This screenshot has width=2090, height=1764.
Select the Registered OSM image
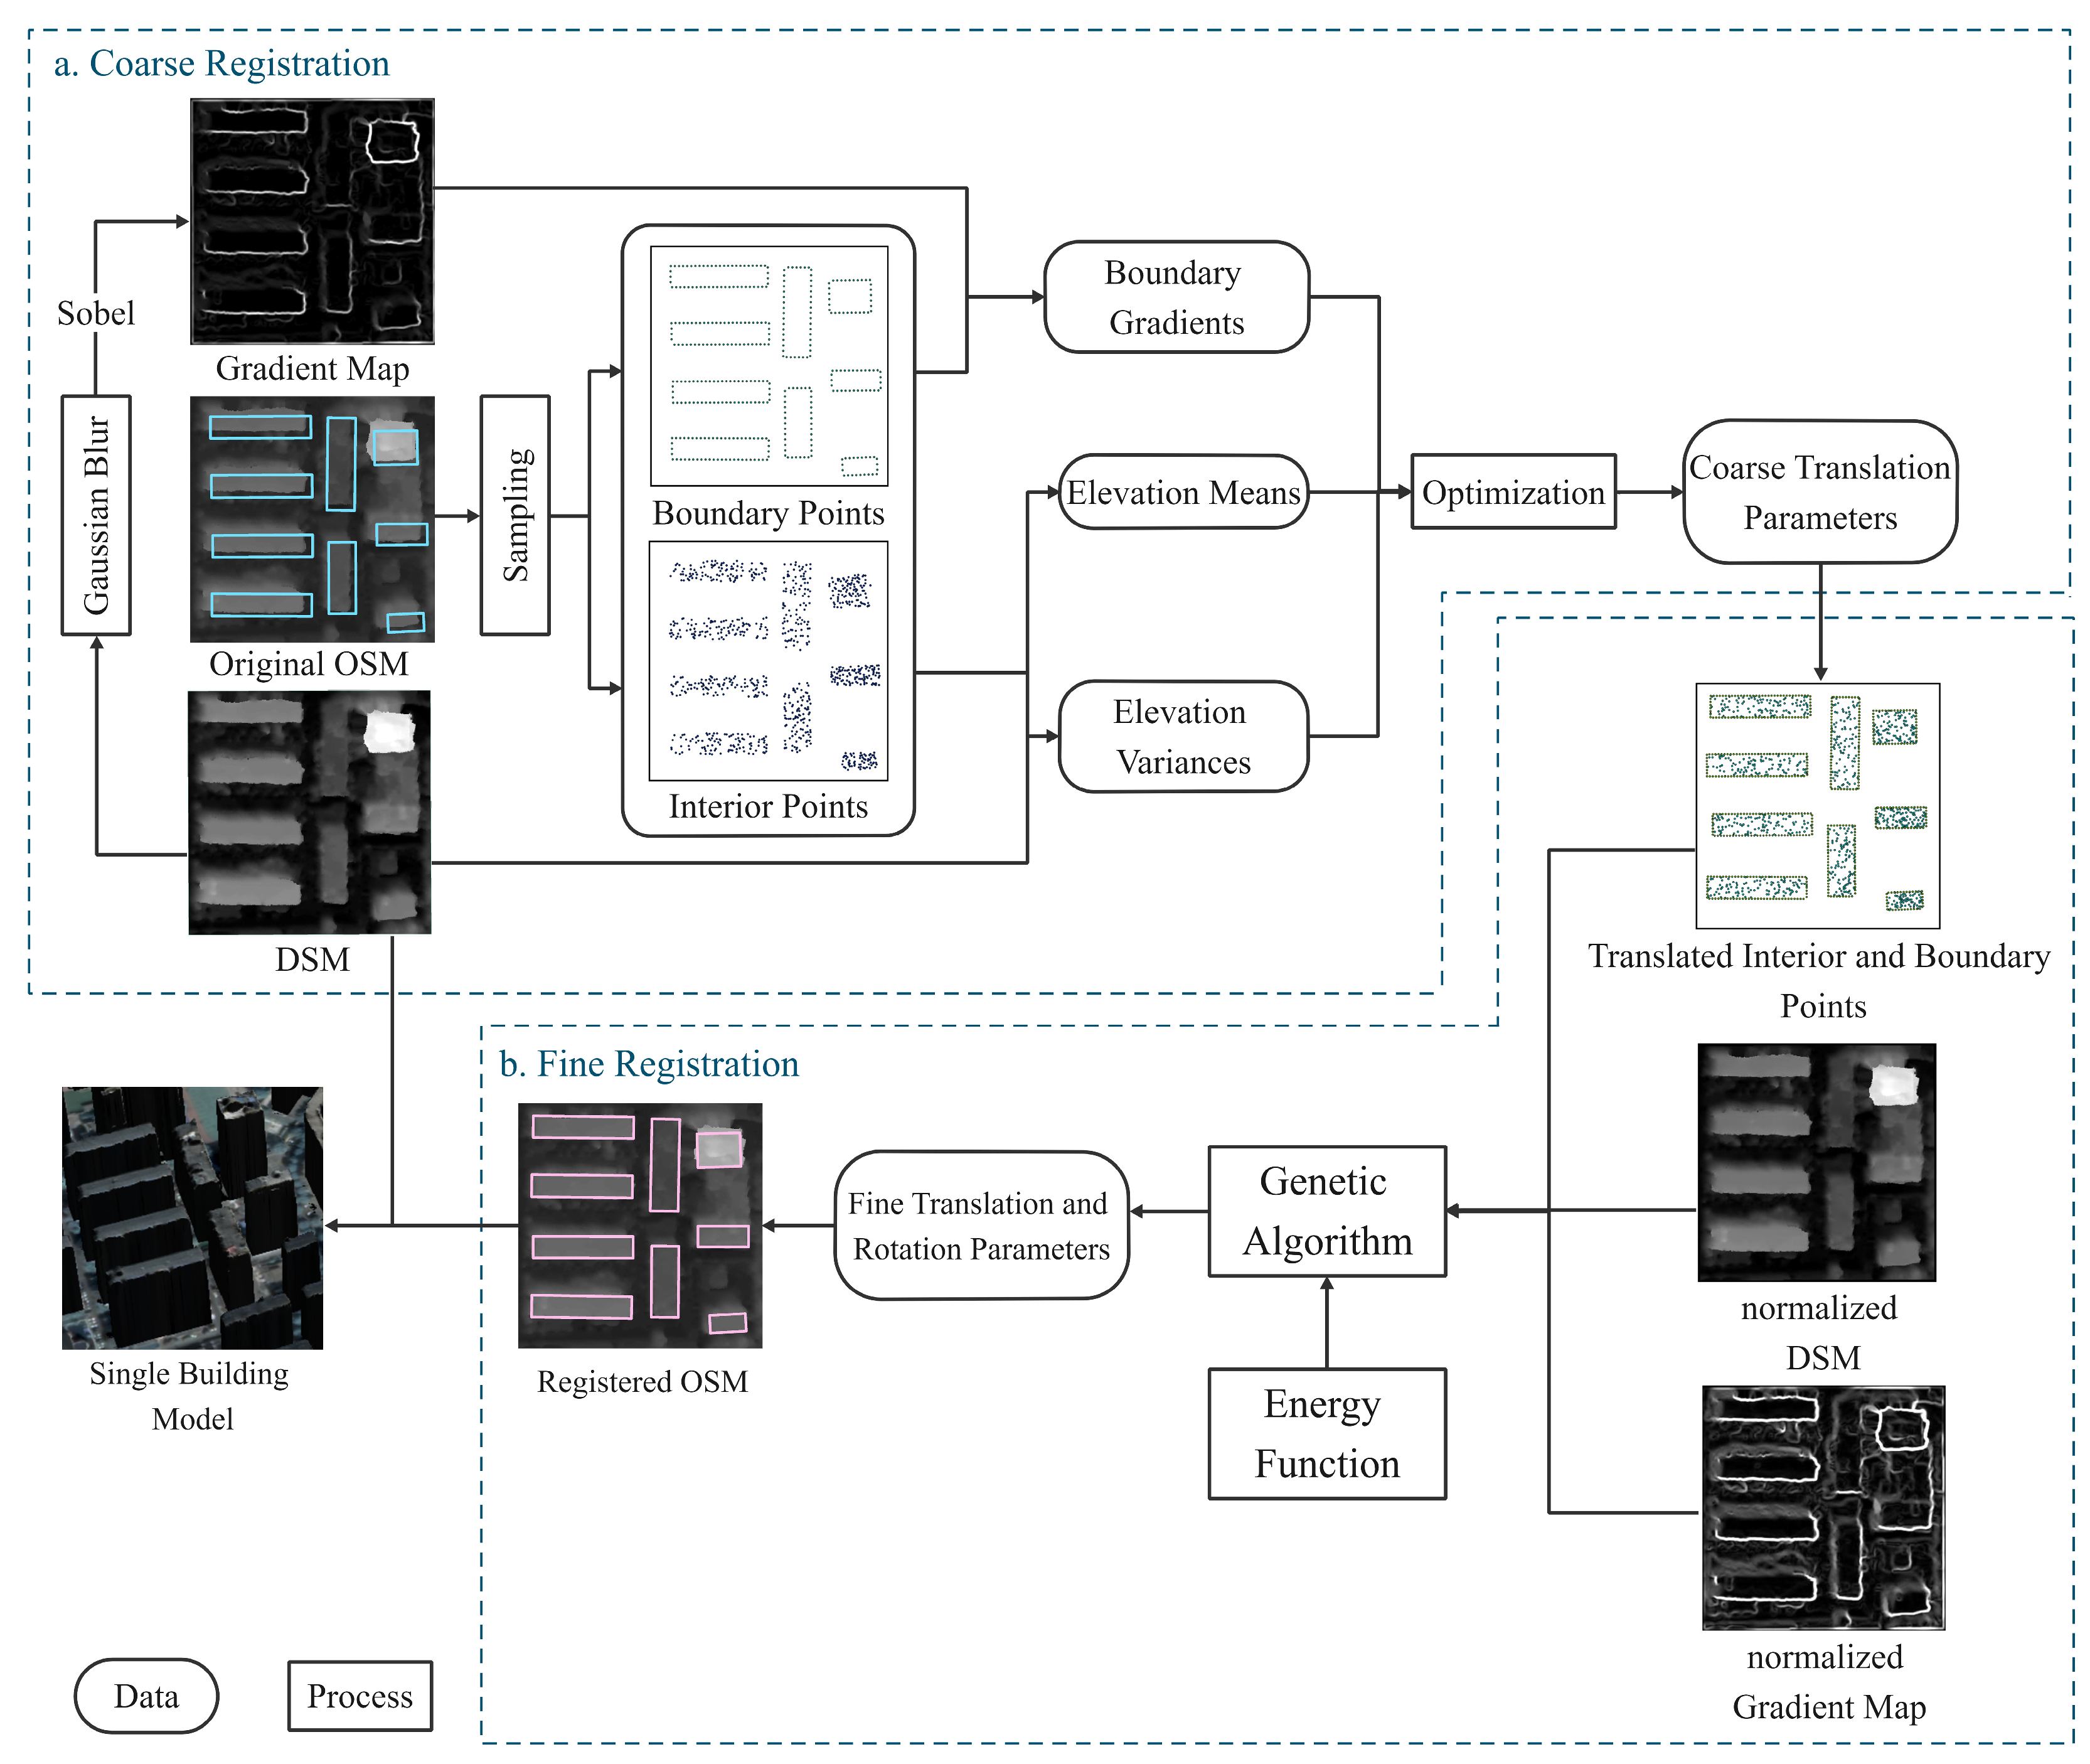pos(640,1225)
